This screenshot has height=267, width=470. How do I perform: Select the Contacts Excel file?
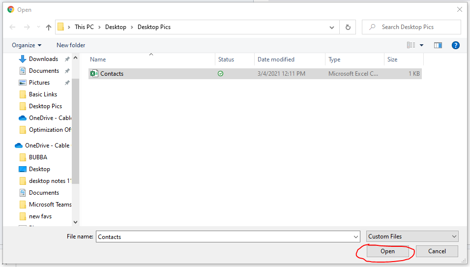(255, 74)
